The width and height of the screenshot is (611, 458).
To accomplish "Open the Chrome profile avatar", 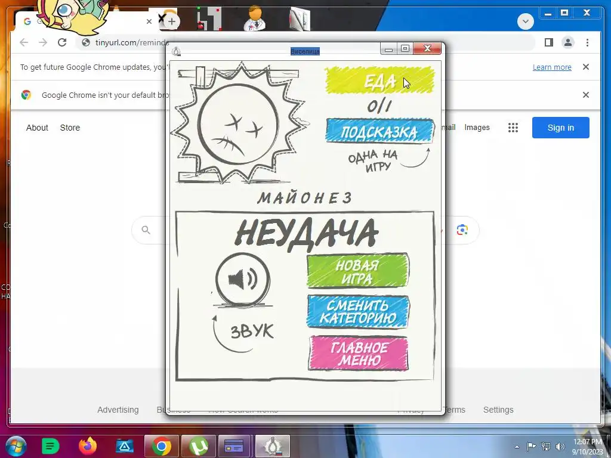I will (x=568, y=42).
